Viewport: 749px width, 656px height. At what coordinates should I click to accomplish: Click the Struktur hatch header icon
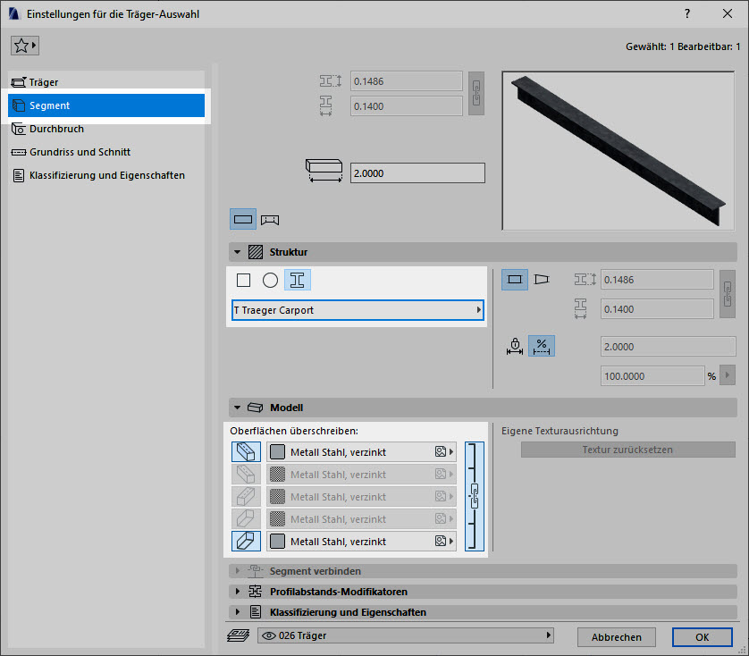(x=256, y=252)
